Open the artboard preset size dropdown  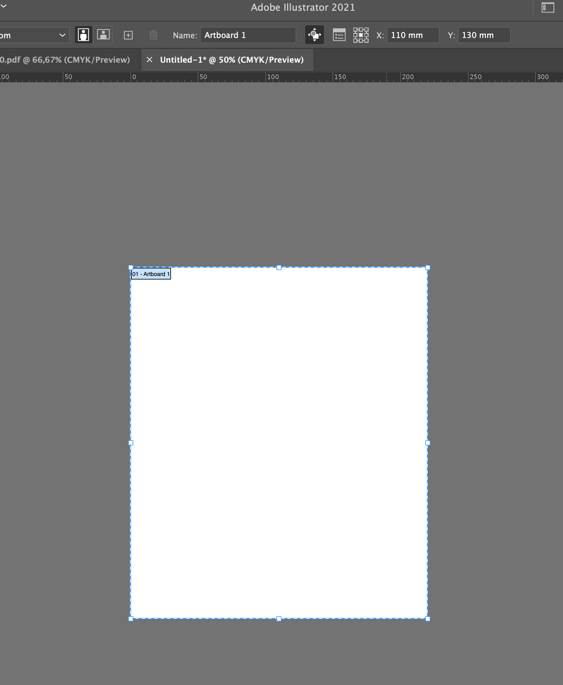pos(34,35)
